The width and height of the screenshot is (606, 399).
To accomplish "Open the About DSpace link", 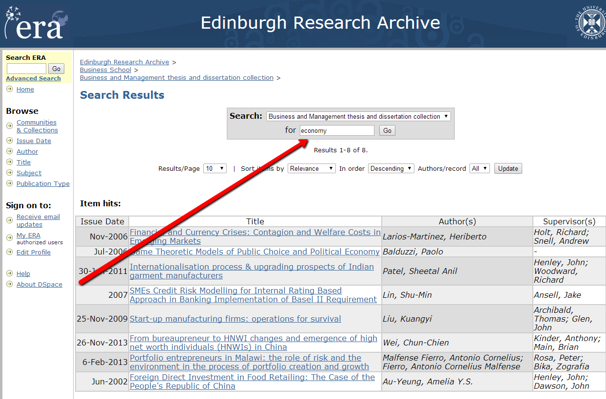I will click(39, 284).
